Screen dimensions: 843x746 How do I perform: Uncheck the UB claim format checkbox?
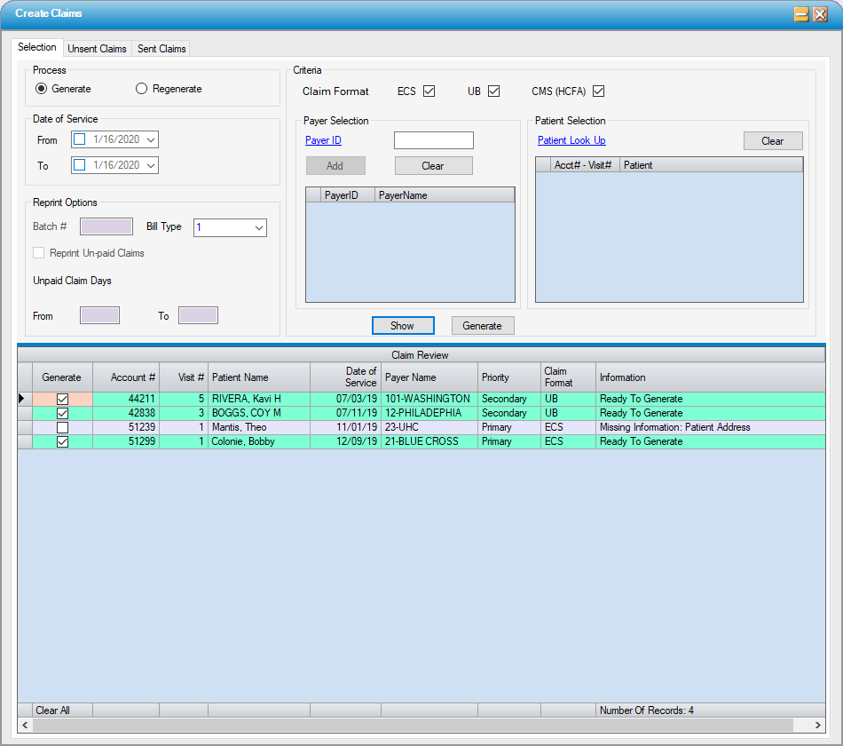494,91
